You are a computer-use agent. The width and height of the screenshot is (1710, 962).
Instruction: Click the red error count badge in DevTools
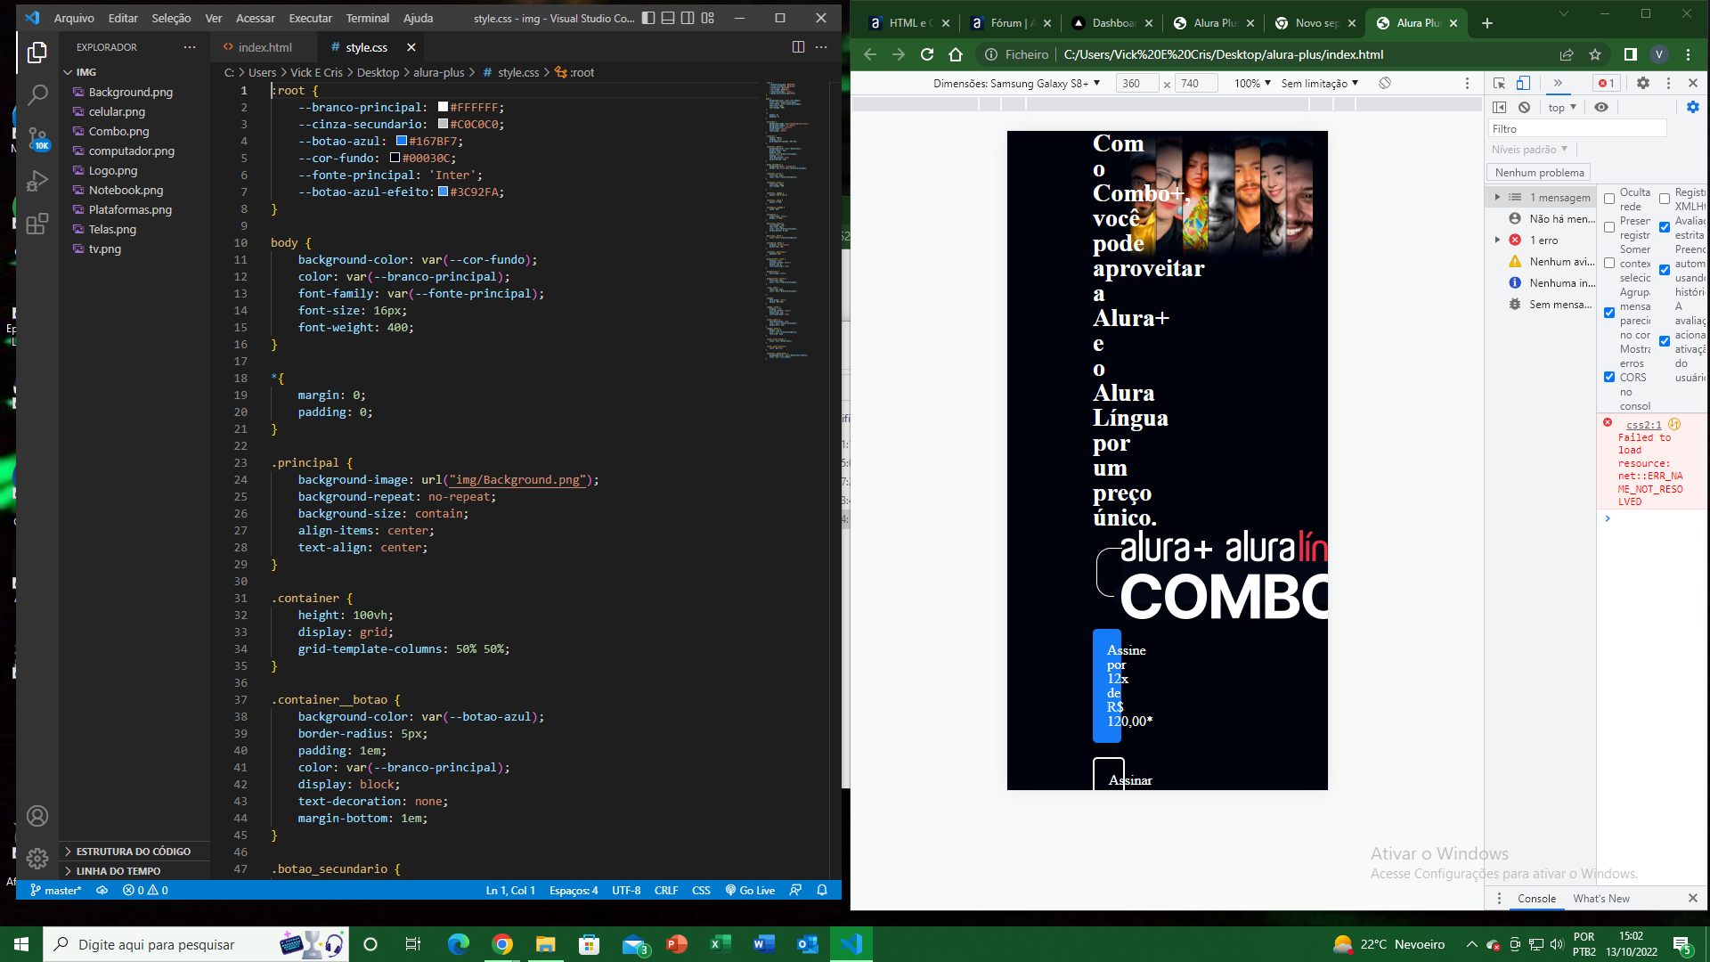tap(1607, 83)
